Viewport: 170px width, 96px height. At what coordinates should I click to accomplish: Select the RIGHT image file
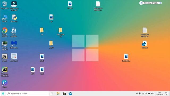pos(42,58)
